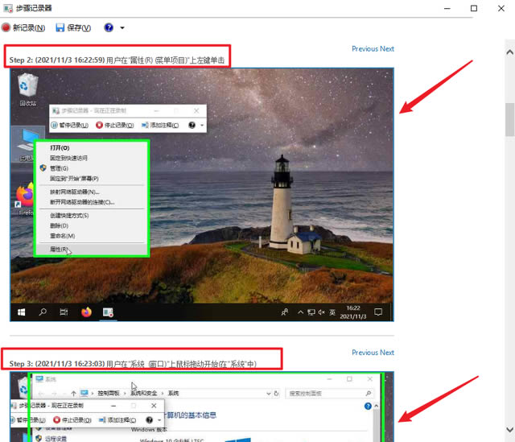The image size is (515, 442).
Task: Click 停止记录(O) in Step 2 screenshot recorder
Action: pyautogui.click(x=115, y=126)
